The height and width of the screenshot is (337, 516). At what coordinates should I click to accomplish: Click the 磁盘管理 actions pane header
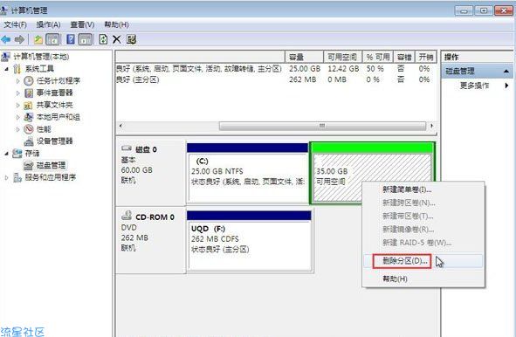[x=477, y=71]
